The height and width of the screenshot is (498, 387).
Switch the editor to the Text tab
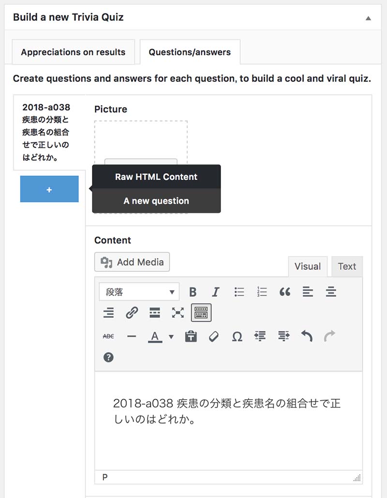point(347,266)
